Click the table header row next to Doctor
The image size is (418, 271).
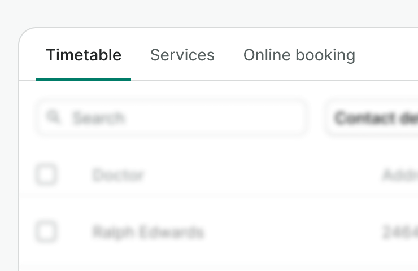(254, 175)
